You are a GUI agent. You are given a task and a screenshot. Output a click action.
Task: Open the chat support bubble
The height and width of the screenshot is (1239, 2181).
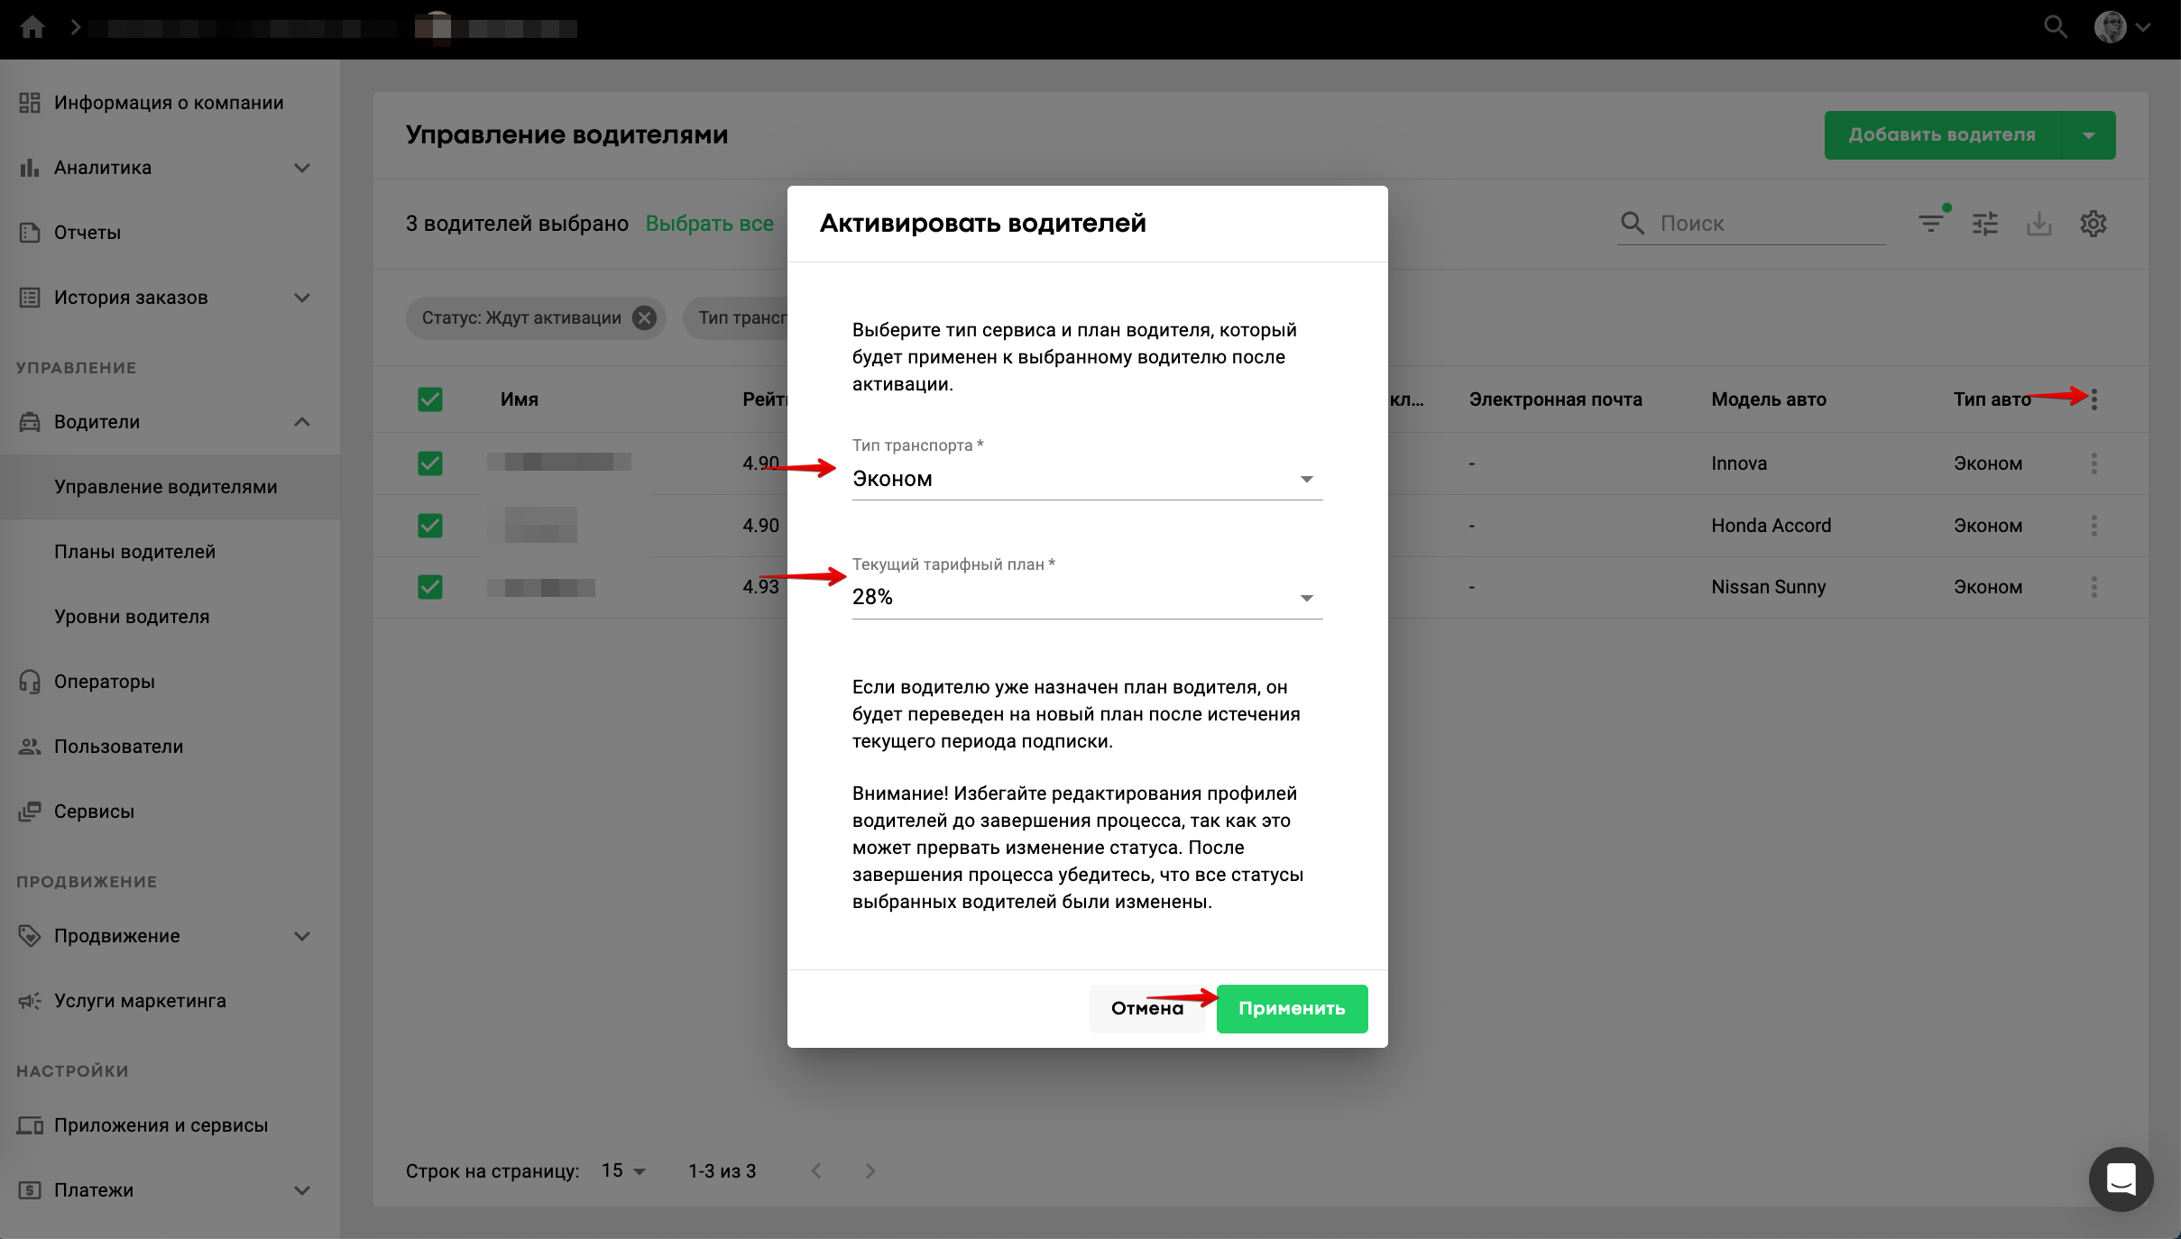click(2121, 1179)
